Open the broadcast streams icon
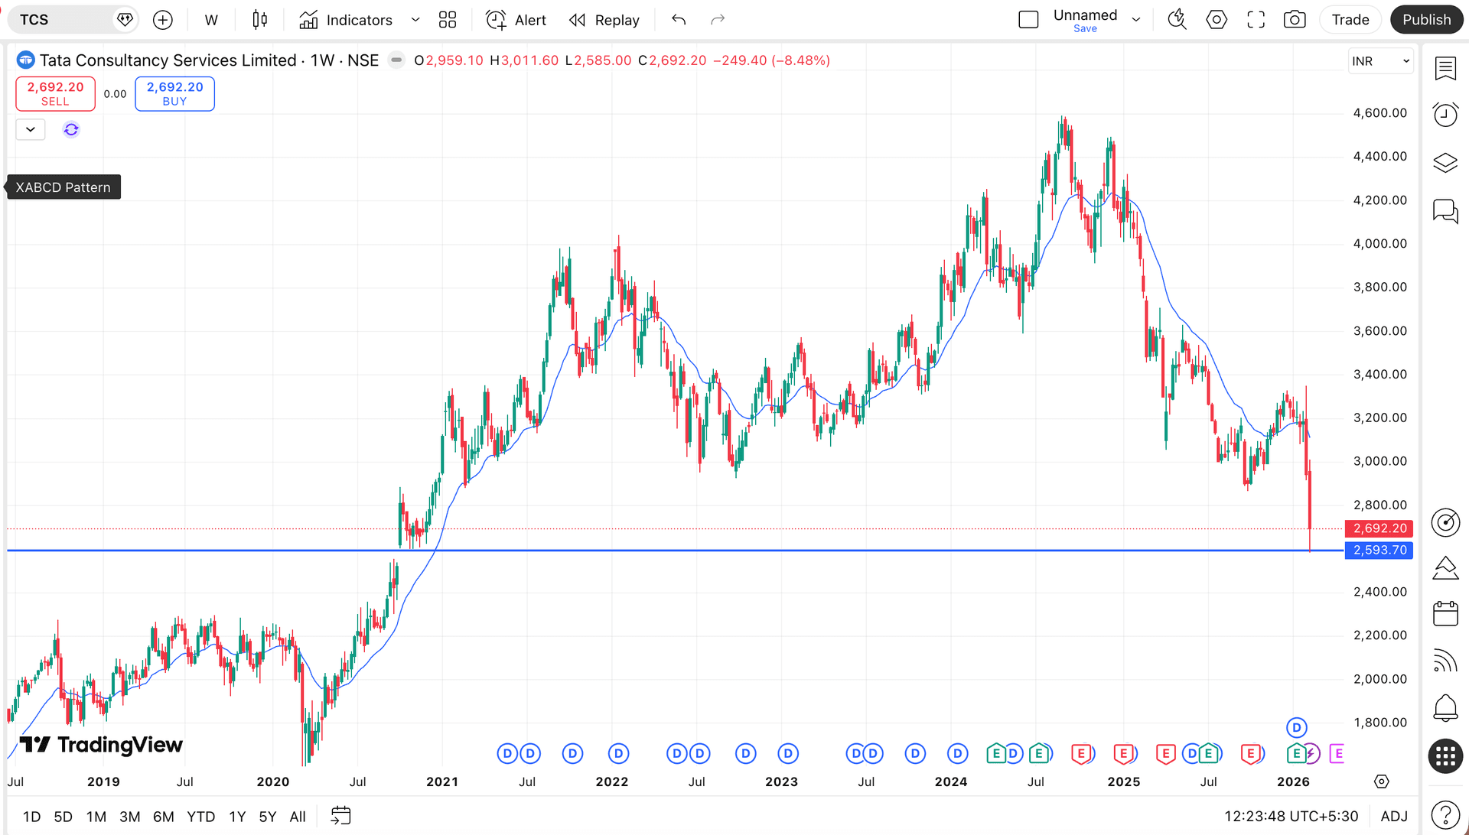The height and width of the screenshot is (835, 1469). coord(1445,661)
